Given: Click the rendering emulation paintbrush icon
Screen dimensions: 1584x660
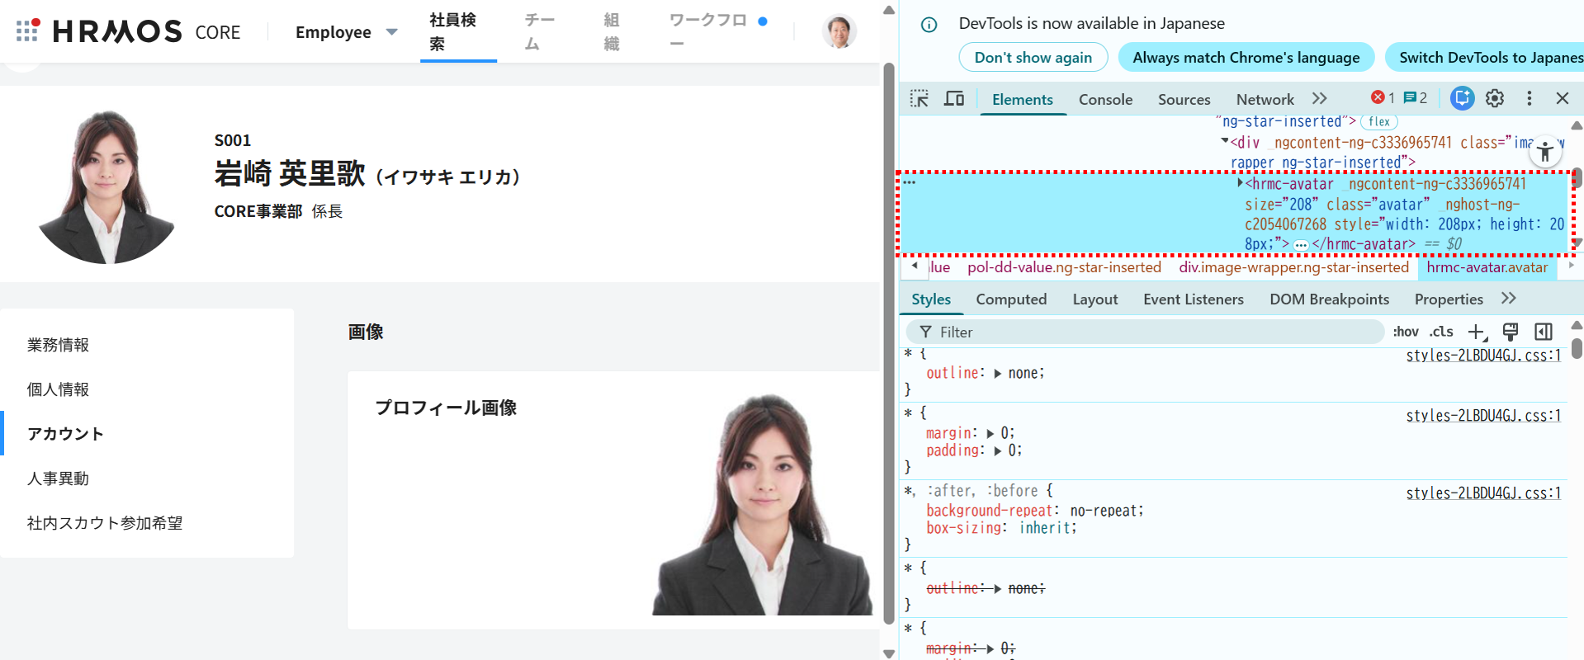Looking at the screenshot, I should [1511, 332].
